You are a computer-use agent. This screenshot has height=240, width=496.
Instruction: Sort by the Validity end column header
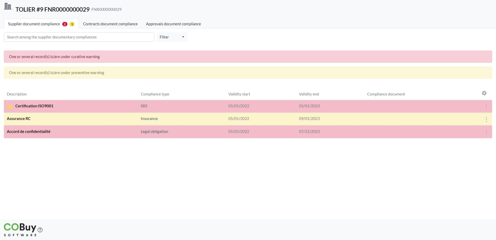pos(309,94)
